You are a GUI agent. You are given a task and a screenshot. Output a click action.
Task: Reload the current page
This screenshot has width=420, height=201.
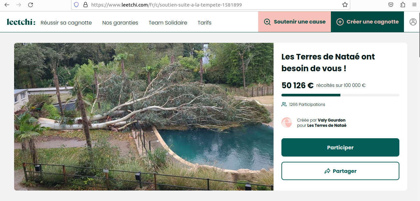[x=30, y=5]
